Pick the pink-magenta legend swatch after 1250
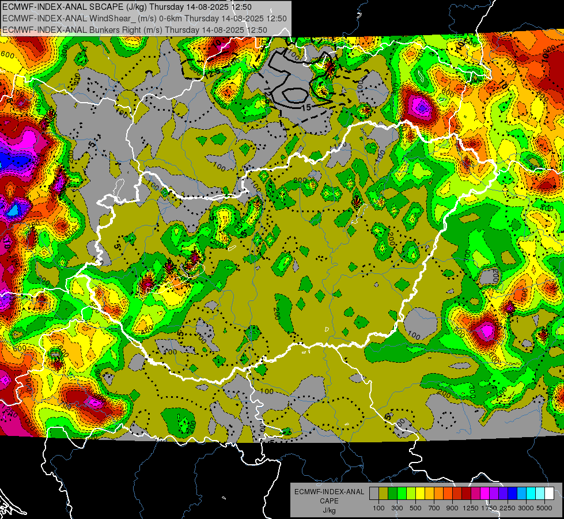 coord(475,493)
